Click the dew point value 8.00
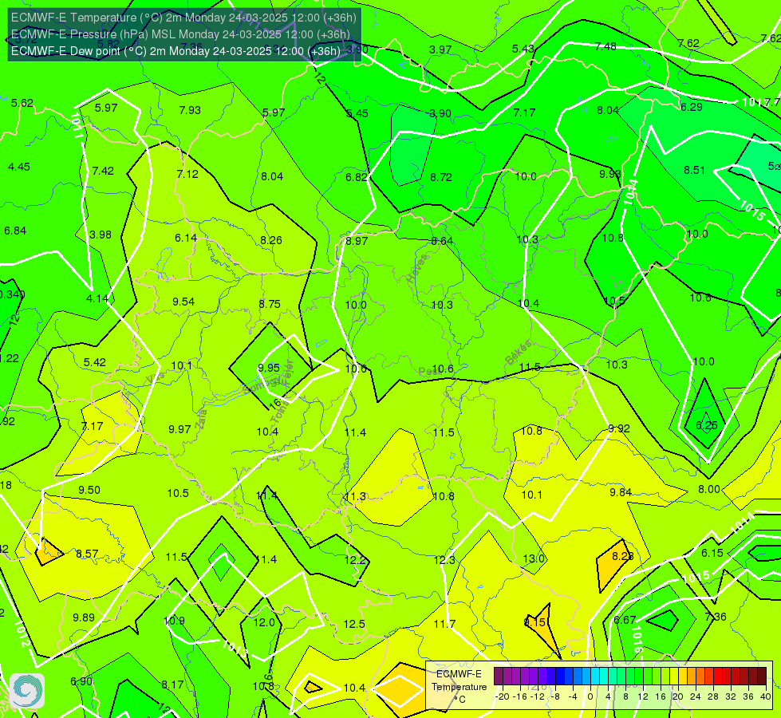 point(708,489)
